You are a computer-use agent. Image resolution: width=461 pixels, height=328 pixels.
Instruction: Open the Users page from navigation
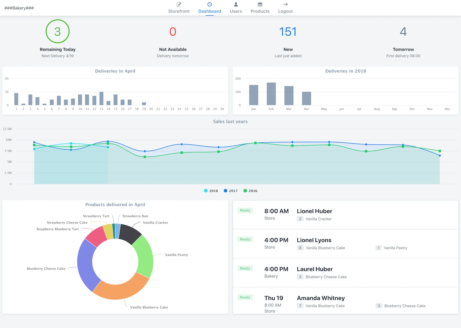coord(236,11)
